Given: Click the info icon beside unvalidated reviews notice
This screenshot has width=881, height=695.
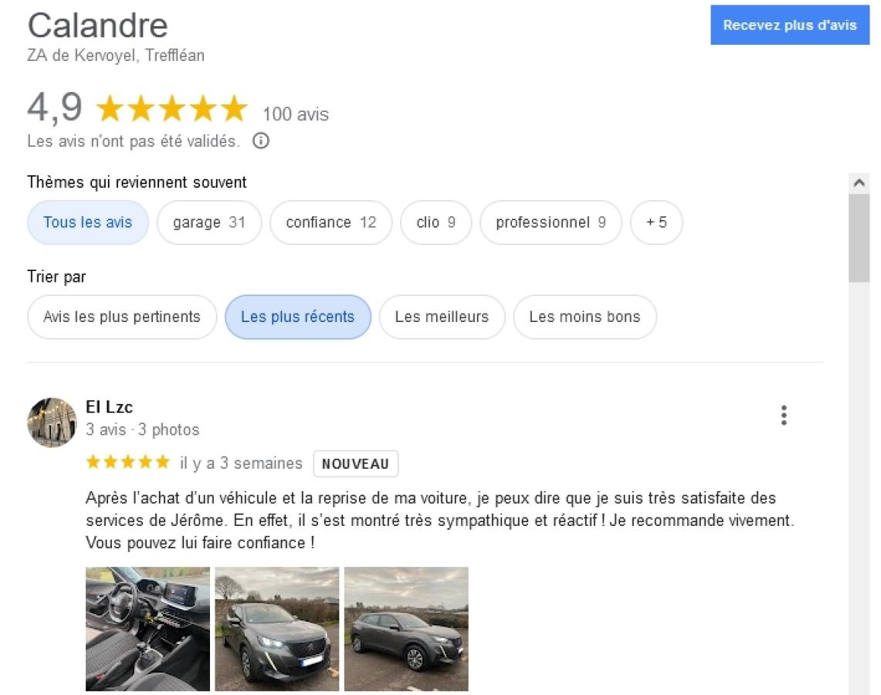Looking at the screenshot, I should tap(261, 141).
